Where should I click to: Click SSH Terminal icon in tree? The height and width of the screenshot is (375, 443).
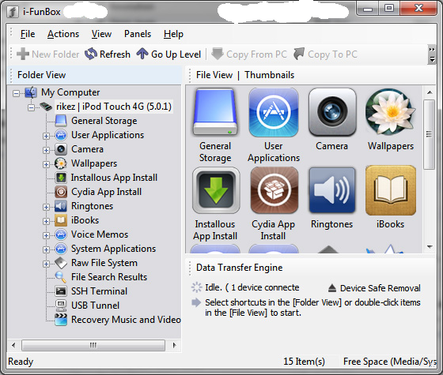(x=61, y=291)
